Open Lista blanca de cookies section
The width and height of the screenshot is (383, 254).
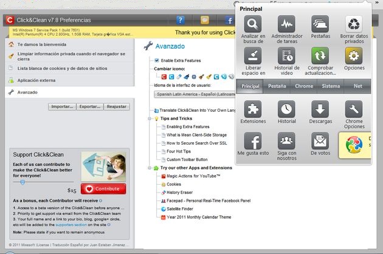click(x=70, y=69)
